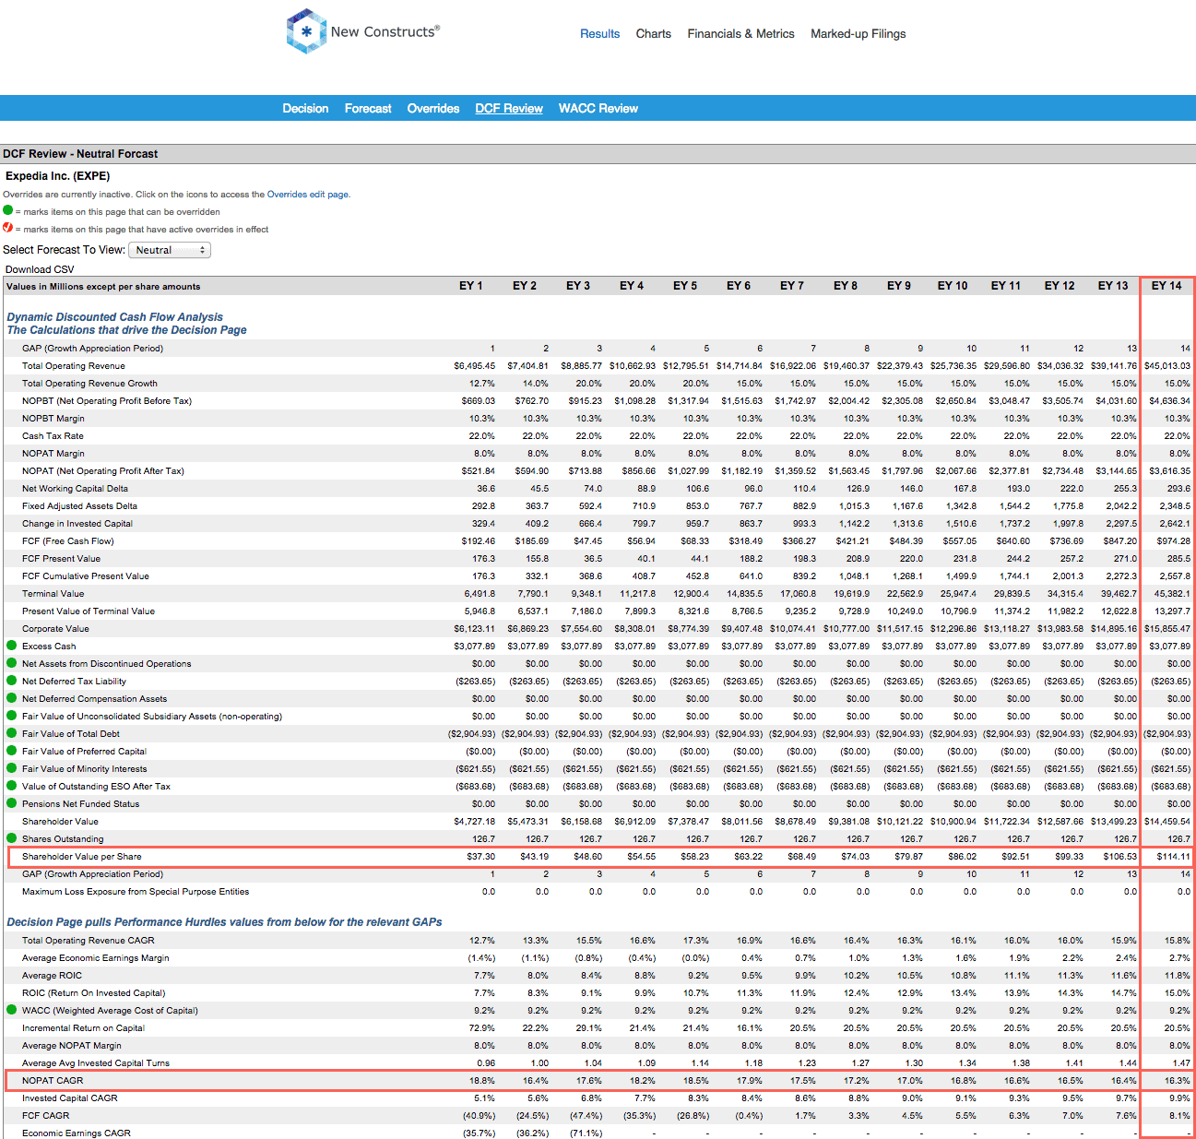Click override icon for Unconsolidated Subsidiary Assets row
The image size is (1196, 1139).
coord(11,716)
